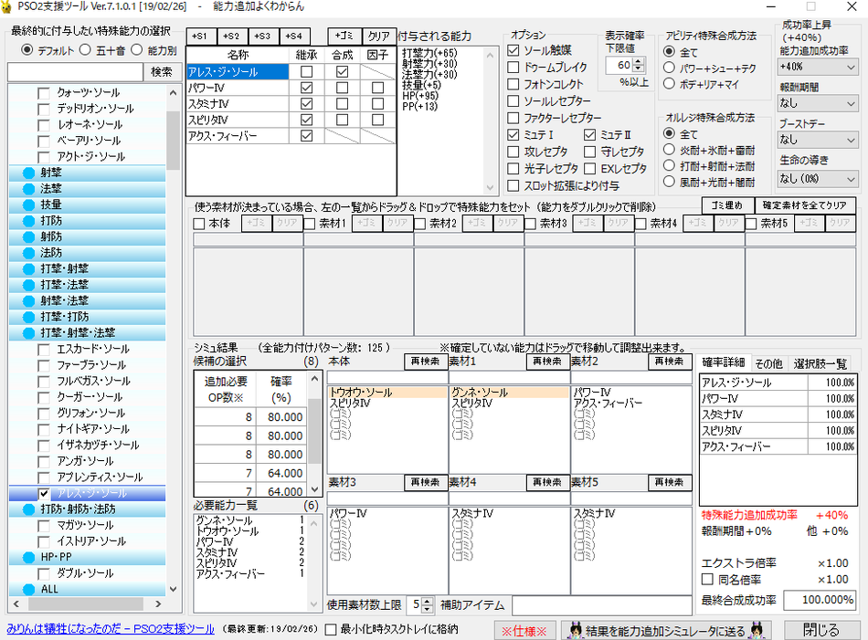Screen dimensions: 868x640
Task: Open the ※仕様※ button
Action: click(524, 631)
